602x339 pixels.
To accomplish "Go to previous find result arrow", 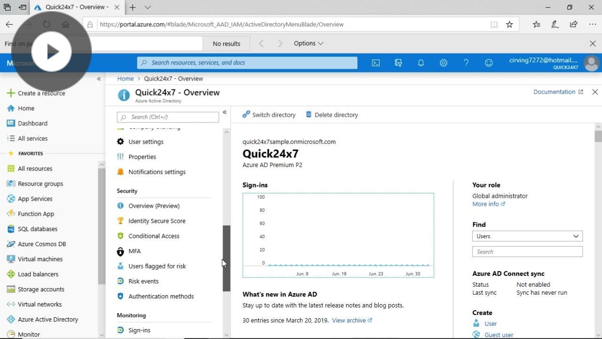I will [261, 43].
